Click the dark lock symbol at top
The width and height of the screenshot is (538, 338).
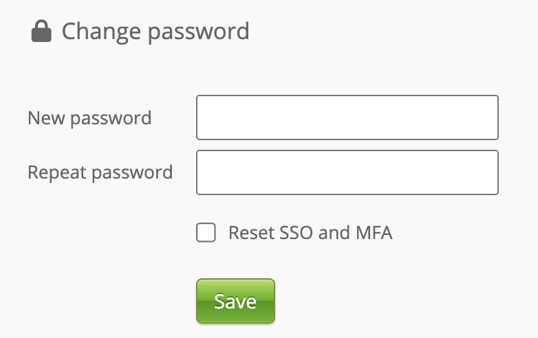click(41, 32)
